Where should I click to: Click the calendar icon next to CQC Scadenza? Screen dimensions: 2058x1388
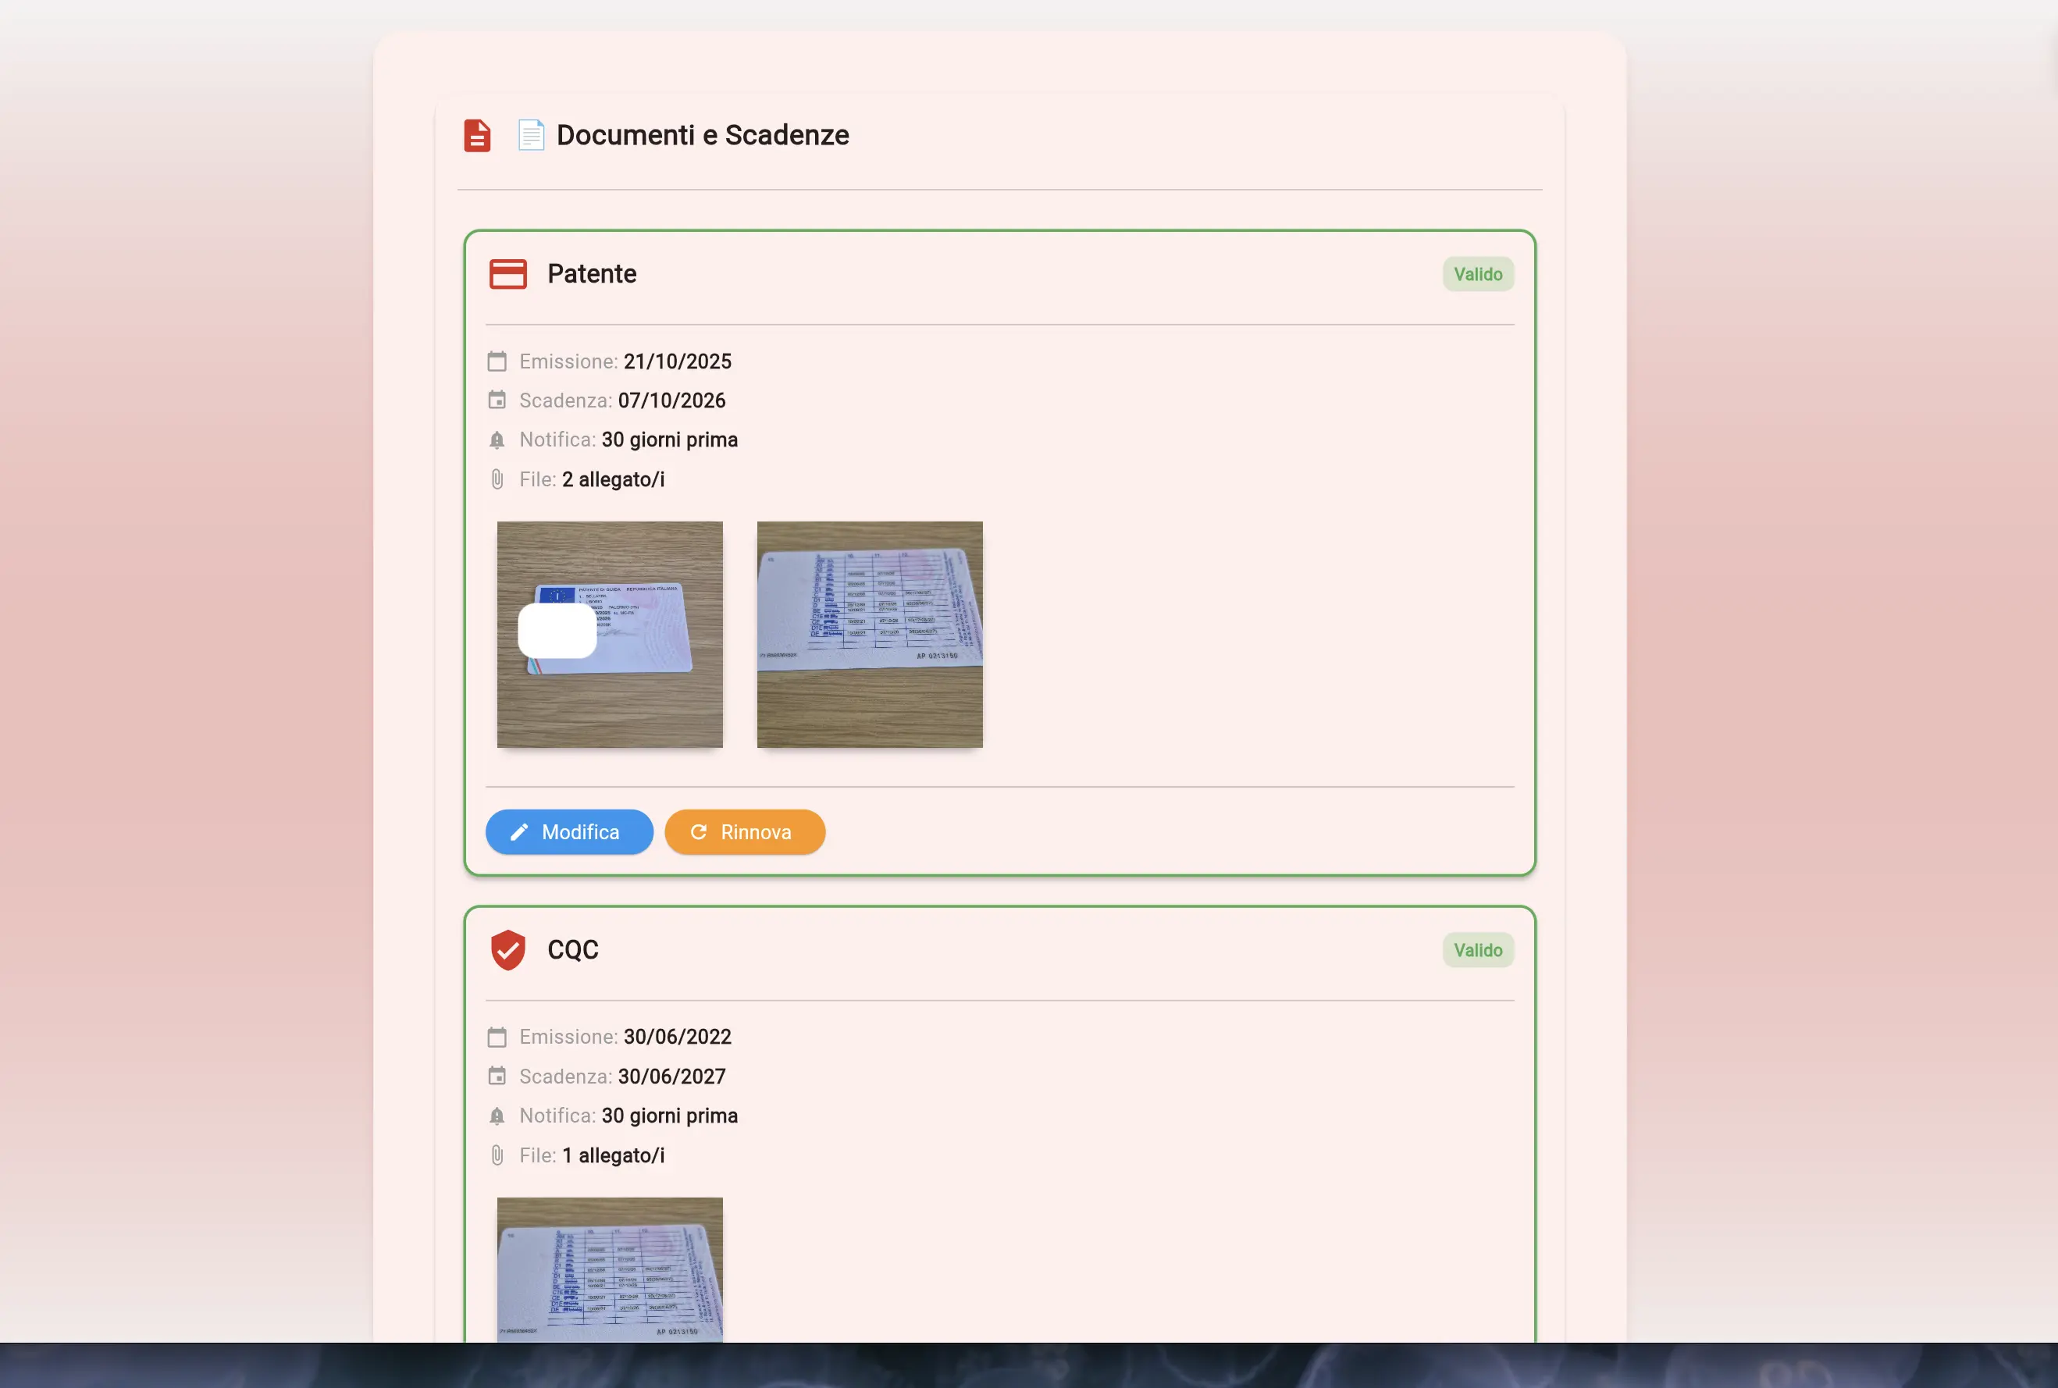tap(497, 1077)
